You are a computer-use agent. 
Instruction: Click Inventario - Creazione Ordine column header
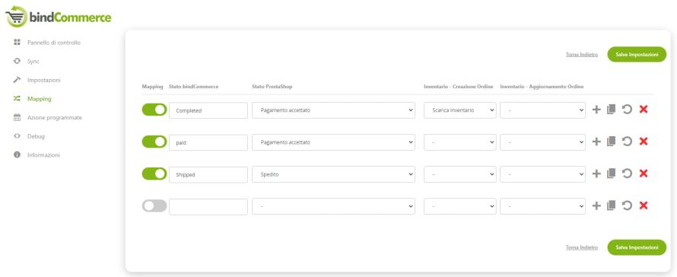[x=459, y=87]
